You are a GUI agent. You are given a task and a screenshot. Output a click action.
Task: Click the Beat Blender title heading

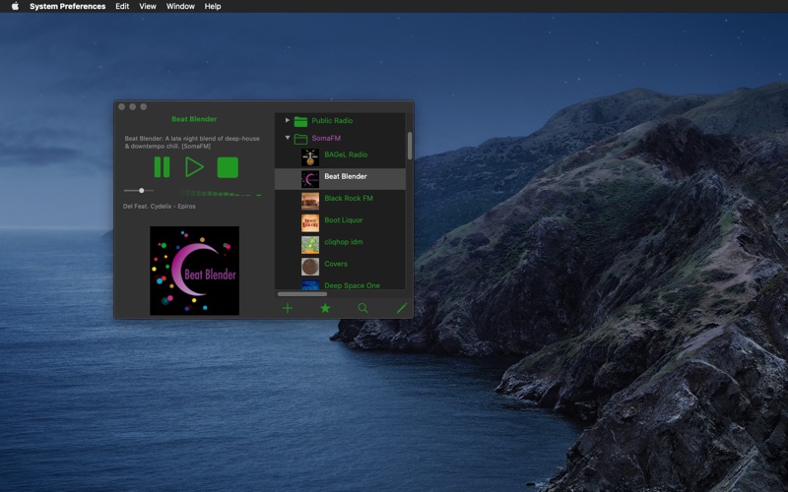[x=194, y=119]
